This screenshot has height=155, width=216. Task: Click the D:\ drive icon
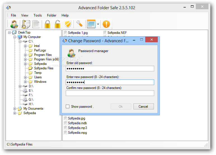click(25, 86)
